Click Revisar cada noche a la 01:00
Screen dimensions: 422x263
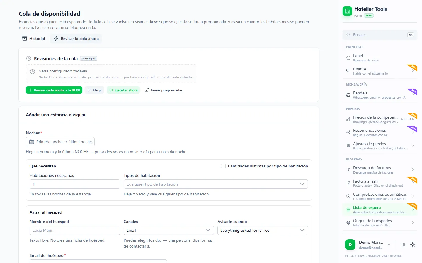pyautogui.click(x=54, y=90)
